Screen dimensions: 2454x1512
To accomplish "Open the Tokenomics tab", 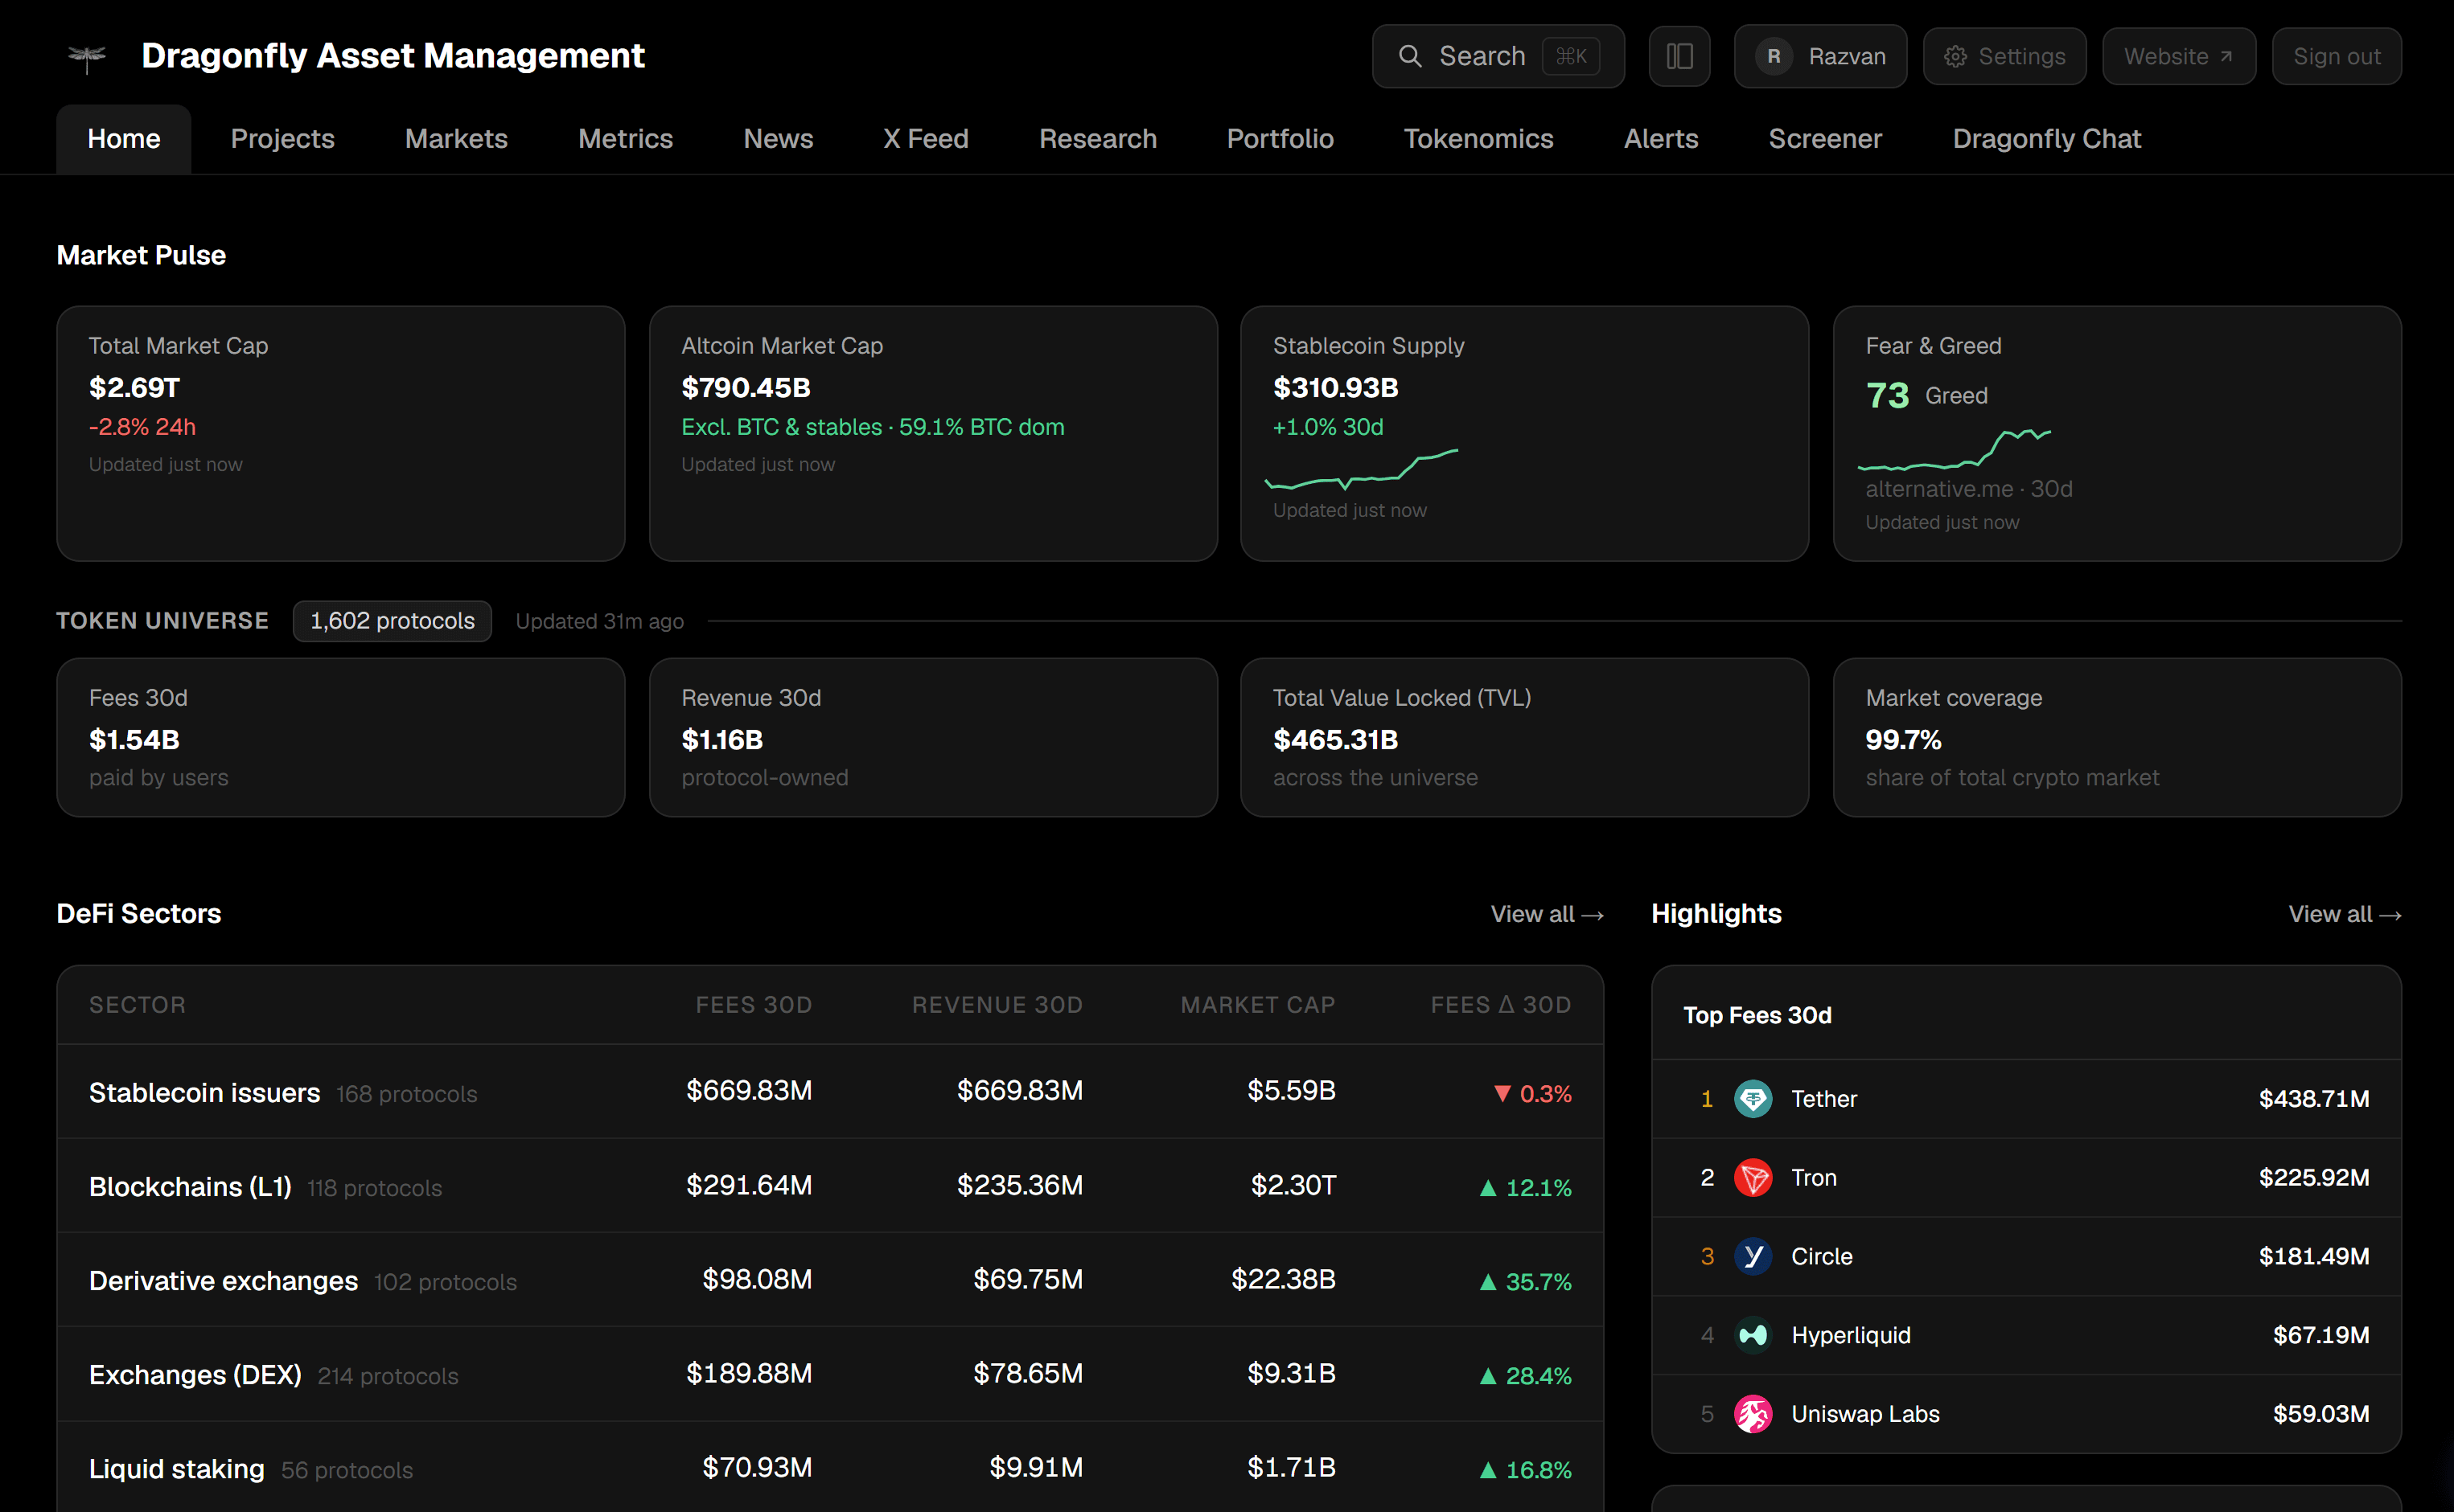I will pyautogui.click(x=1478, y=139).
